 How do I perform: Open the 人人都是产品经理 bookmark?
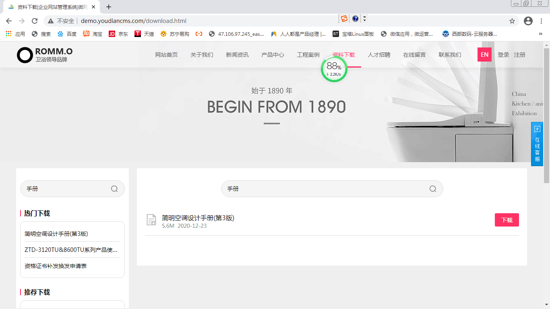point(298,34)
